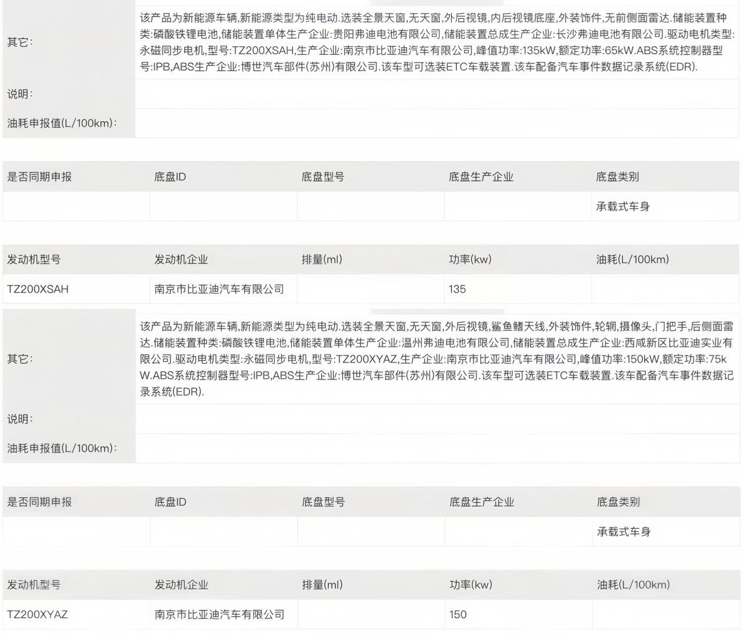743x634 pixels.
Task: Click the empty 排量 cell in TZ200XYAZ row
Action: pyautogui.click(x=371, y=615)
